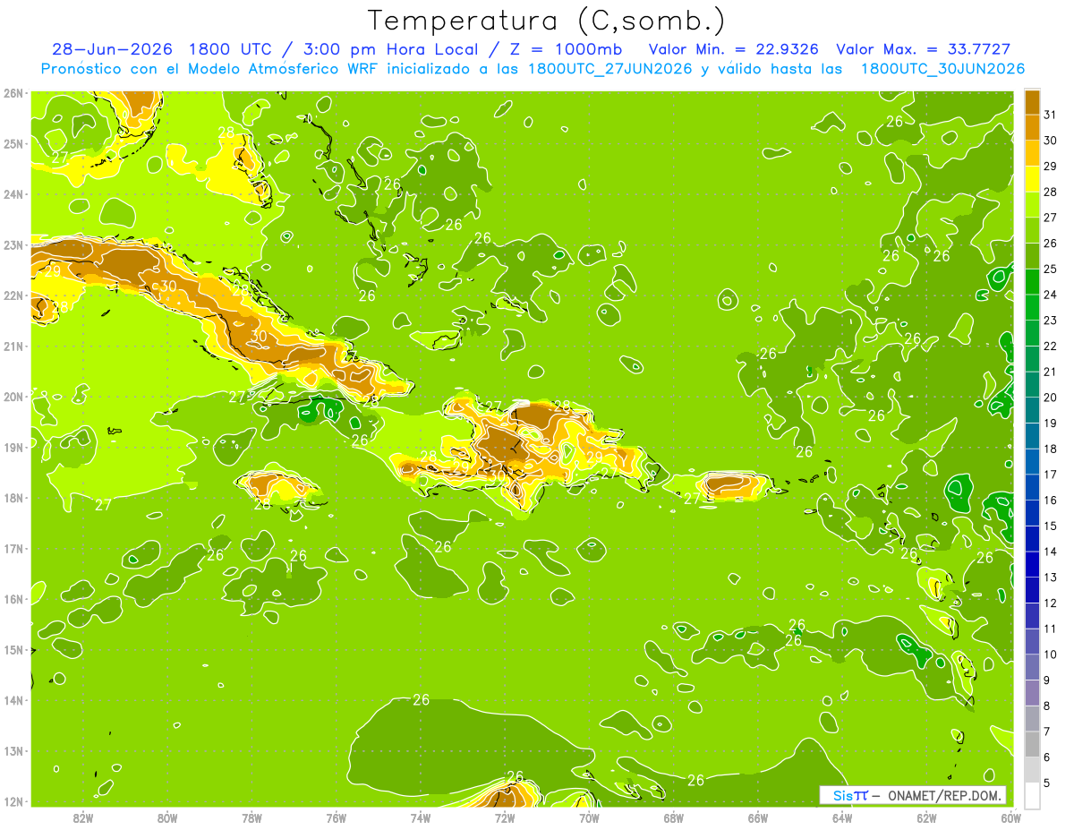Select the '28-Jun-2026' forecast date text
This screenshot has height=830, width=1074.
pos(115,49)
